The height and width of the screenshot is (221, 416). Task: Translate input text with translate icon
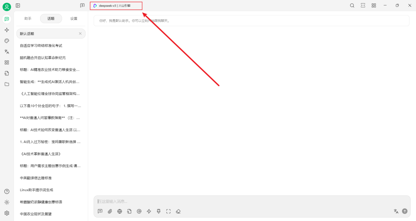click(396, 211)
